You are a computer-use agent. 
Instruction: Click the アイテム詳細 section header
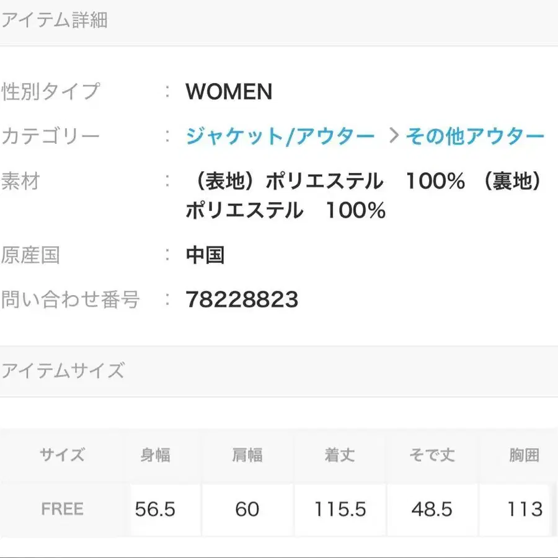tap(56, 20)
